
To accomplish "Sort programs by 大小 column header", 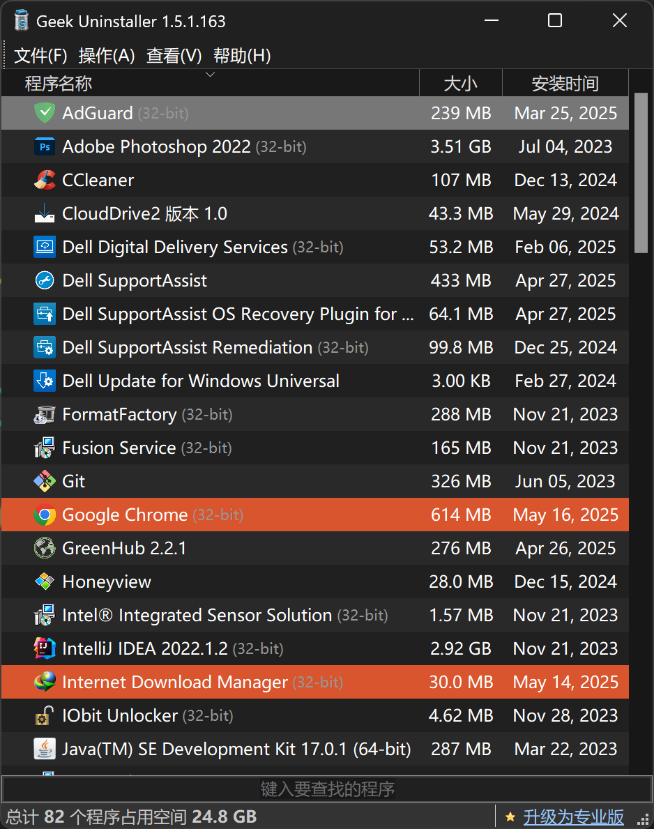I will pyautogui.click(x=460, y=83).
